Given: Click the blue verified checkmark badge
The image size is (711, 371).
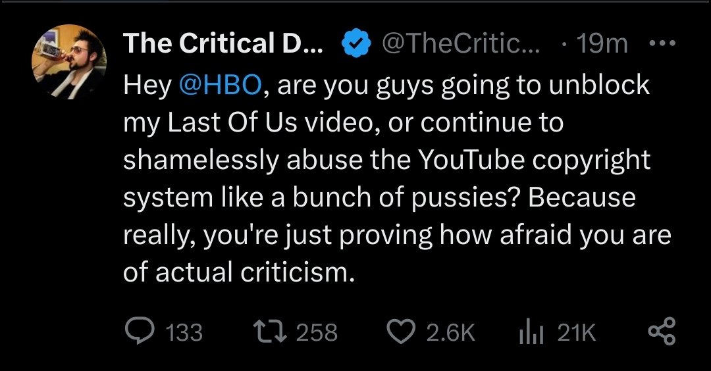Looking at the screenshot, I should point(356,43).
